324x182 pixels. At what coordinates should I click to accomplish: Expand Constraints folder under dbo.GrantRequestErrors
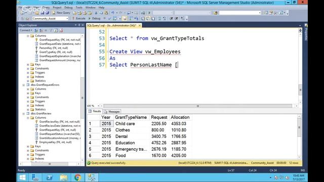[28, 97]
